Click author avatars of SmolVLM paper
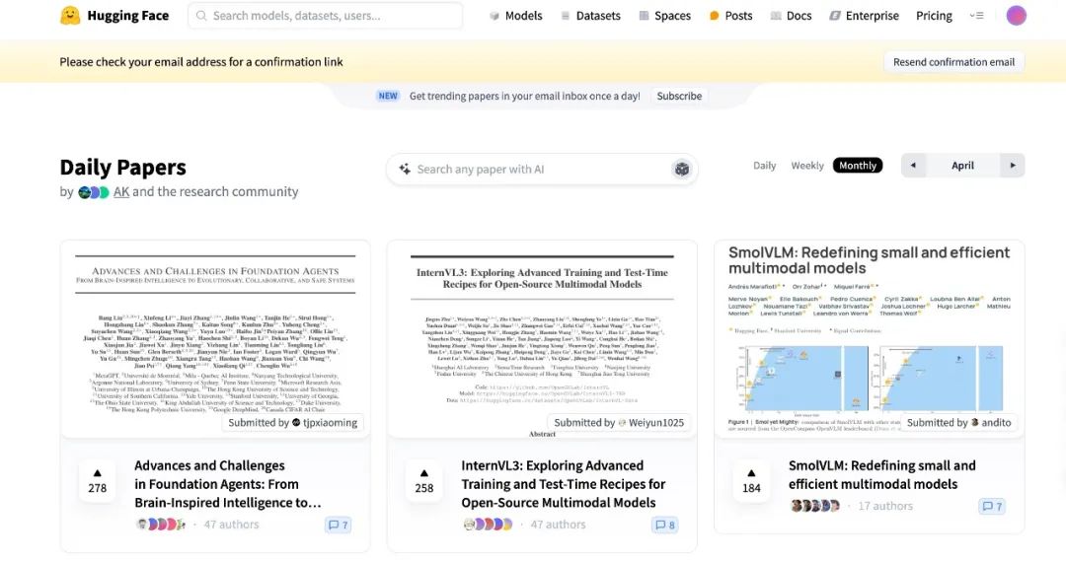 tap(814, 506)
